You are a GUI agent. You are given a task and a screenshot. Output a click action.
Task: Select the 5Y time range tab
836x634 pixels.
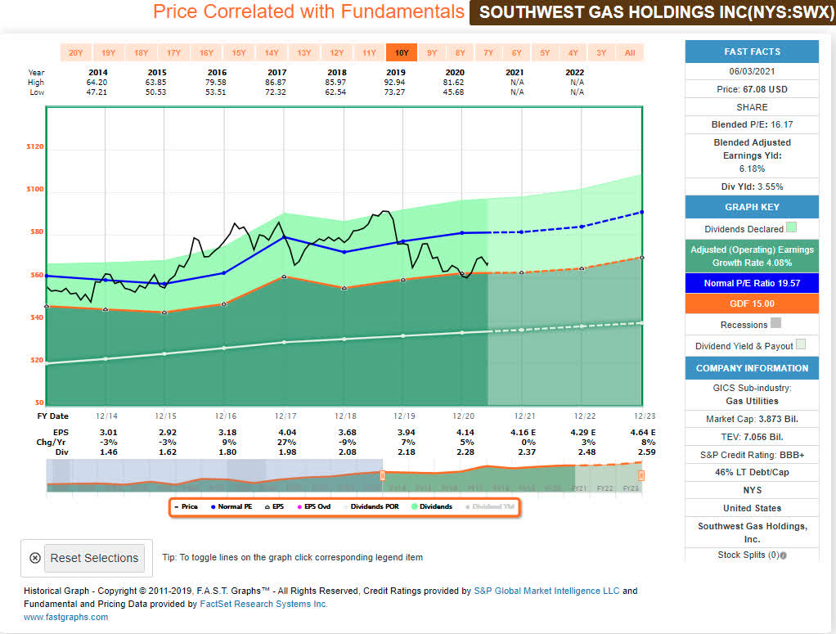544,53
